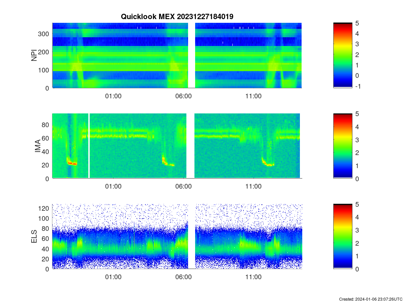Click the 80 tick on IMA y-axis
Viewport: 403px width, 302px height.
pyautogui.click(x=46, y=124)
